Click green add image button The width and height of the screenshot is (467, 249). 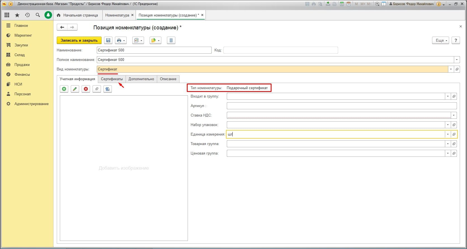64,89
